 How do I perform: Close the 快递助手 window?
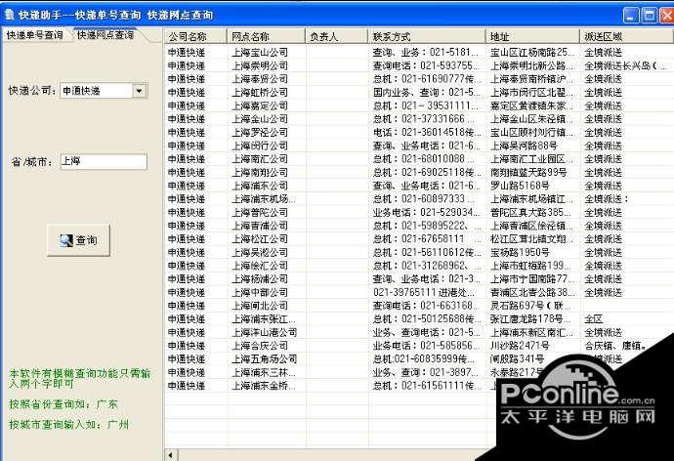667,16
